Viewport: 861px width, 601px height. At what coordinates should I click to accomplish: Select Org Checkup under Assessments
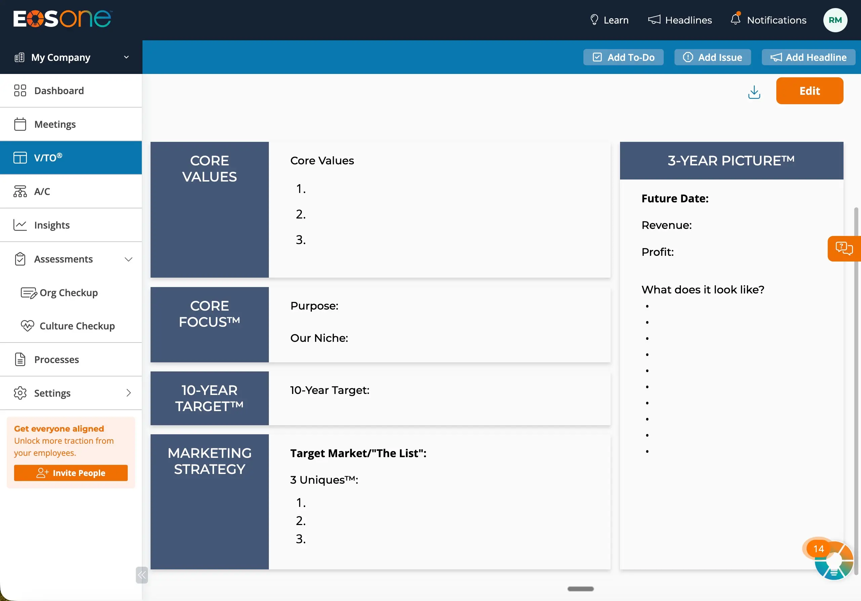point(69,293)
